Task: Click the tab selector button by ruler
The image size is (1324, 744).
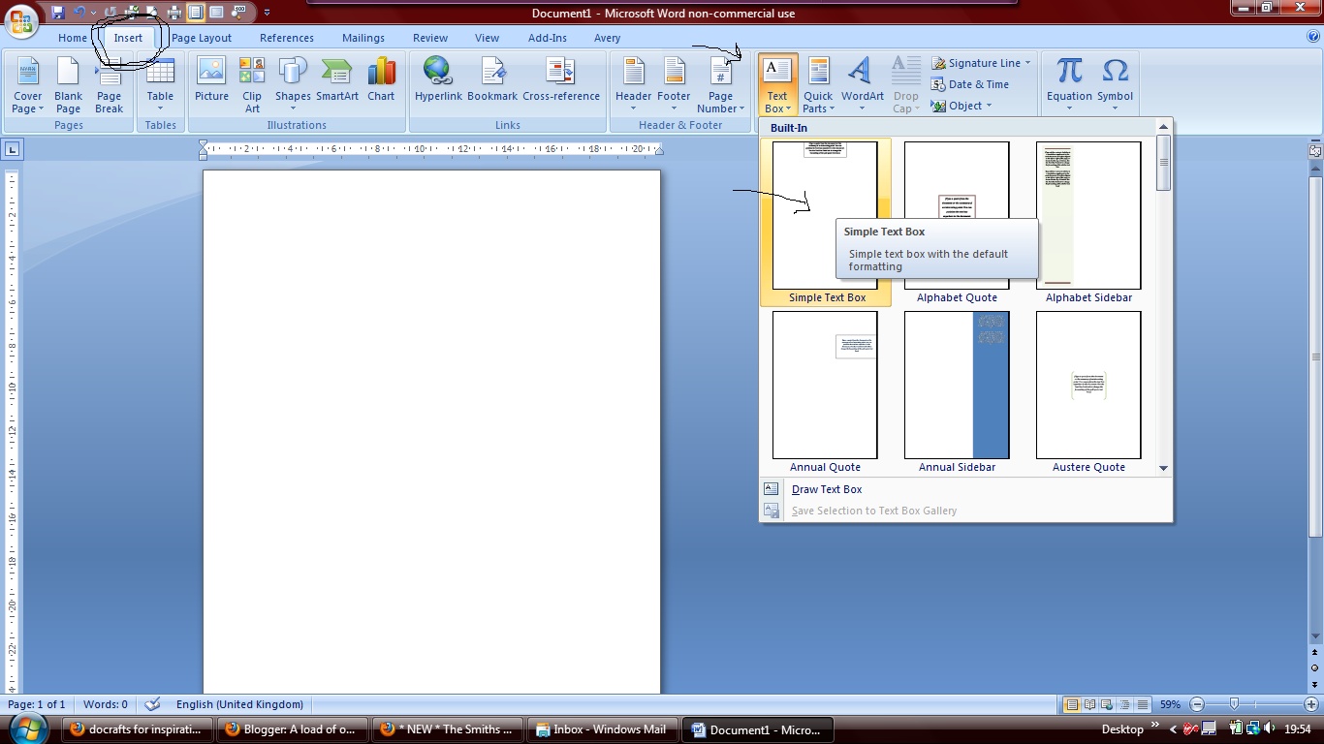Action: (x=13, y=149)
